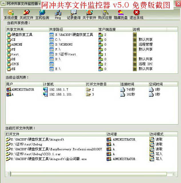
Task: Open 购买注册 registration
Action: coord(105,14)
